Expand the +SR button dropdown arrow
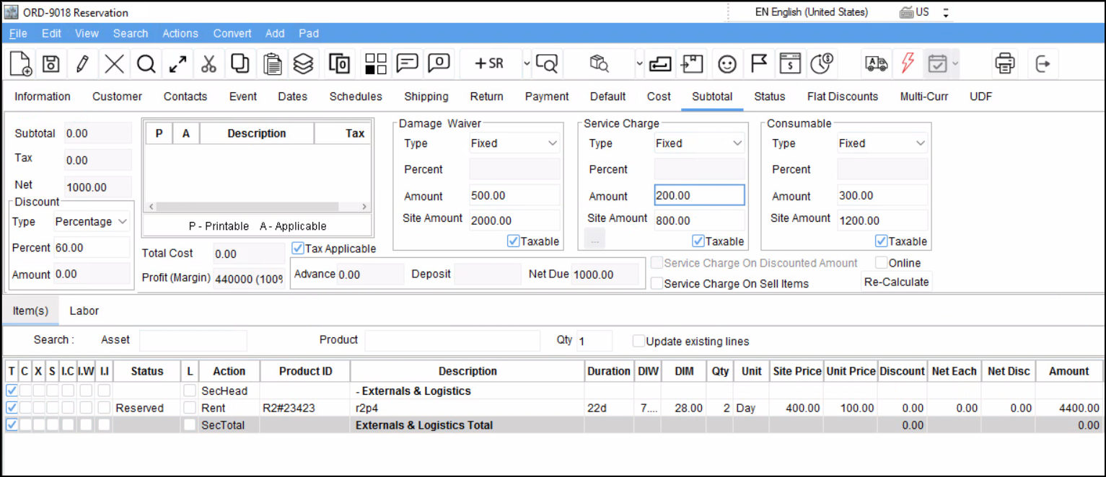 [x=526, y=63]
